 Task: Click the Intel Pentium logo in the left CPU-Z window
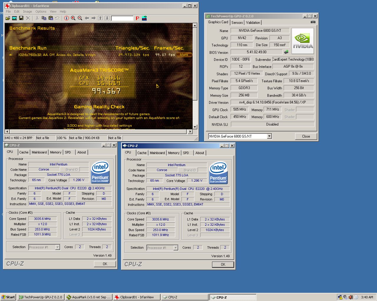point(100,172)
